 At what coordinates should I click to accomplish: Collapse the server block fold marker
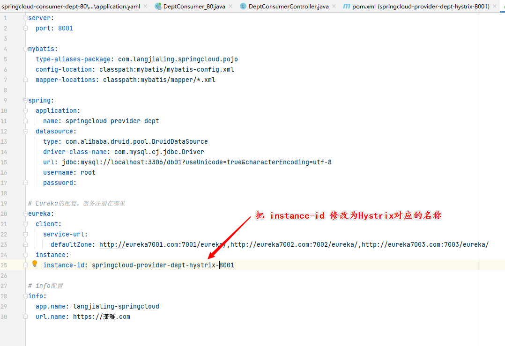pos(26,18)
